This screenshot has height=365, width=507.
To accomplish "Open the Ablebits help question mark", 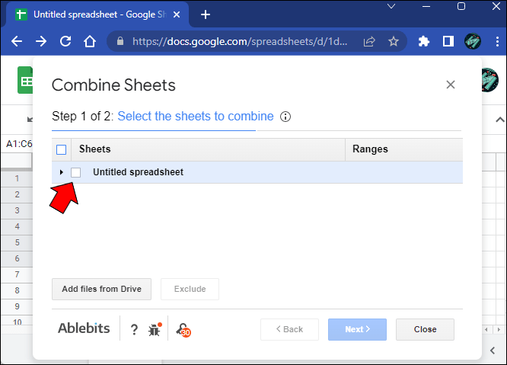I will point(134,329).
